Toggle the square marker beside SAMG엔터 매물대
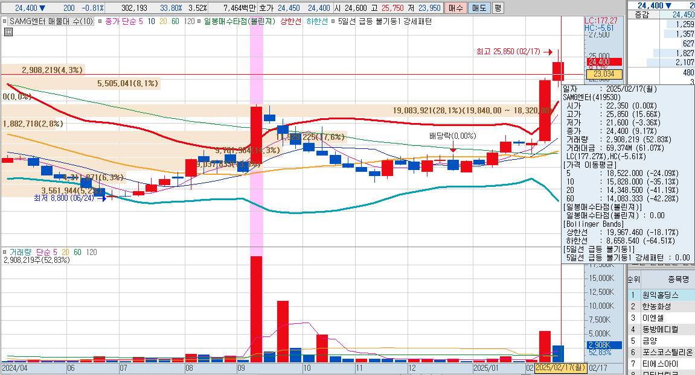 click(x=5, y=21)
